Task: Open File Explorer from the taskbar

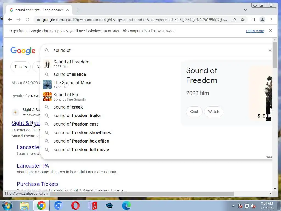Action: tap(24, 206)
